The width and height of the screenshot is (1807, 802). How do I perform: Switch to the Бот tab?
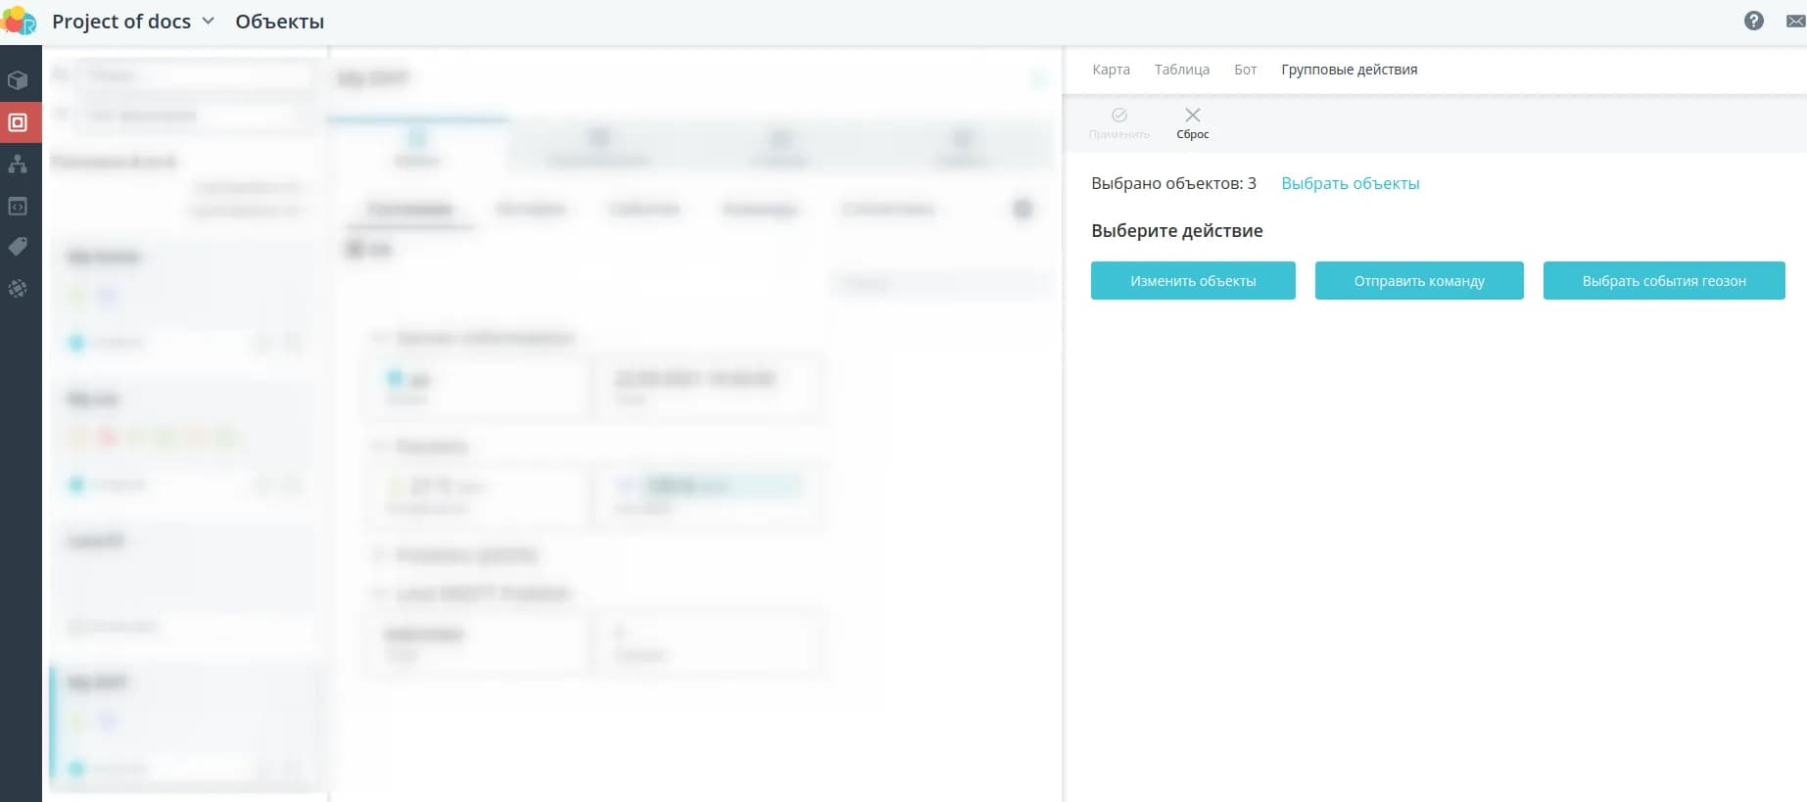click(x=1245, y=70)
